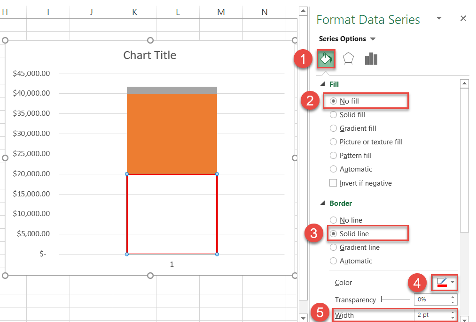Select the Chart Title text
The image size is (476, 322).
pos(149,55)
